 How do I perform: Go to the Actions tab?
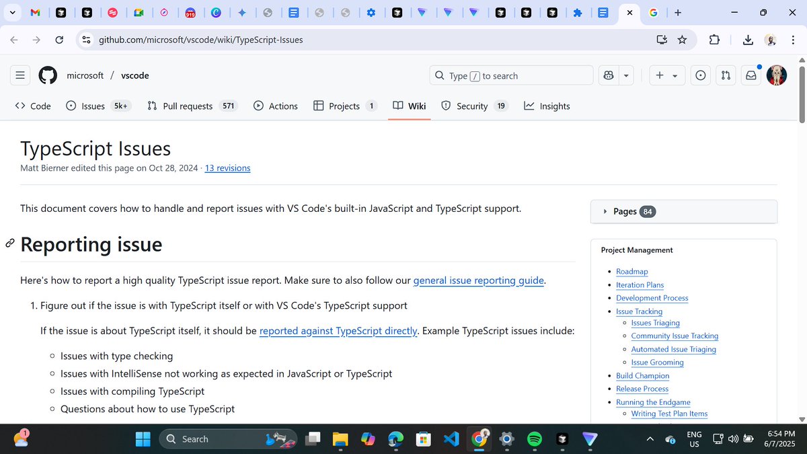pos(276,106)
